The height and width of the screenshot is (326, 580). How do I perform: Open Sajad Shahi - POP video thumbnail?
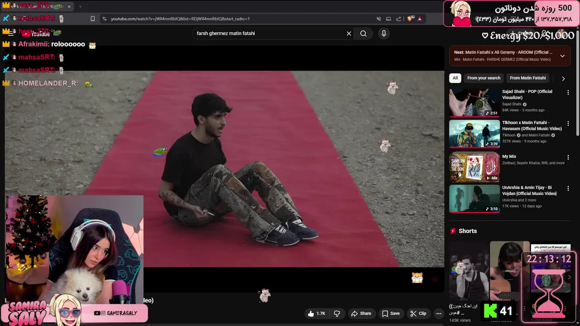point(474,103)
